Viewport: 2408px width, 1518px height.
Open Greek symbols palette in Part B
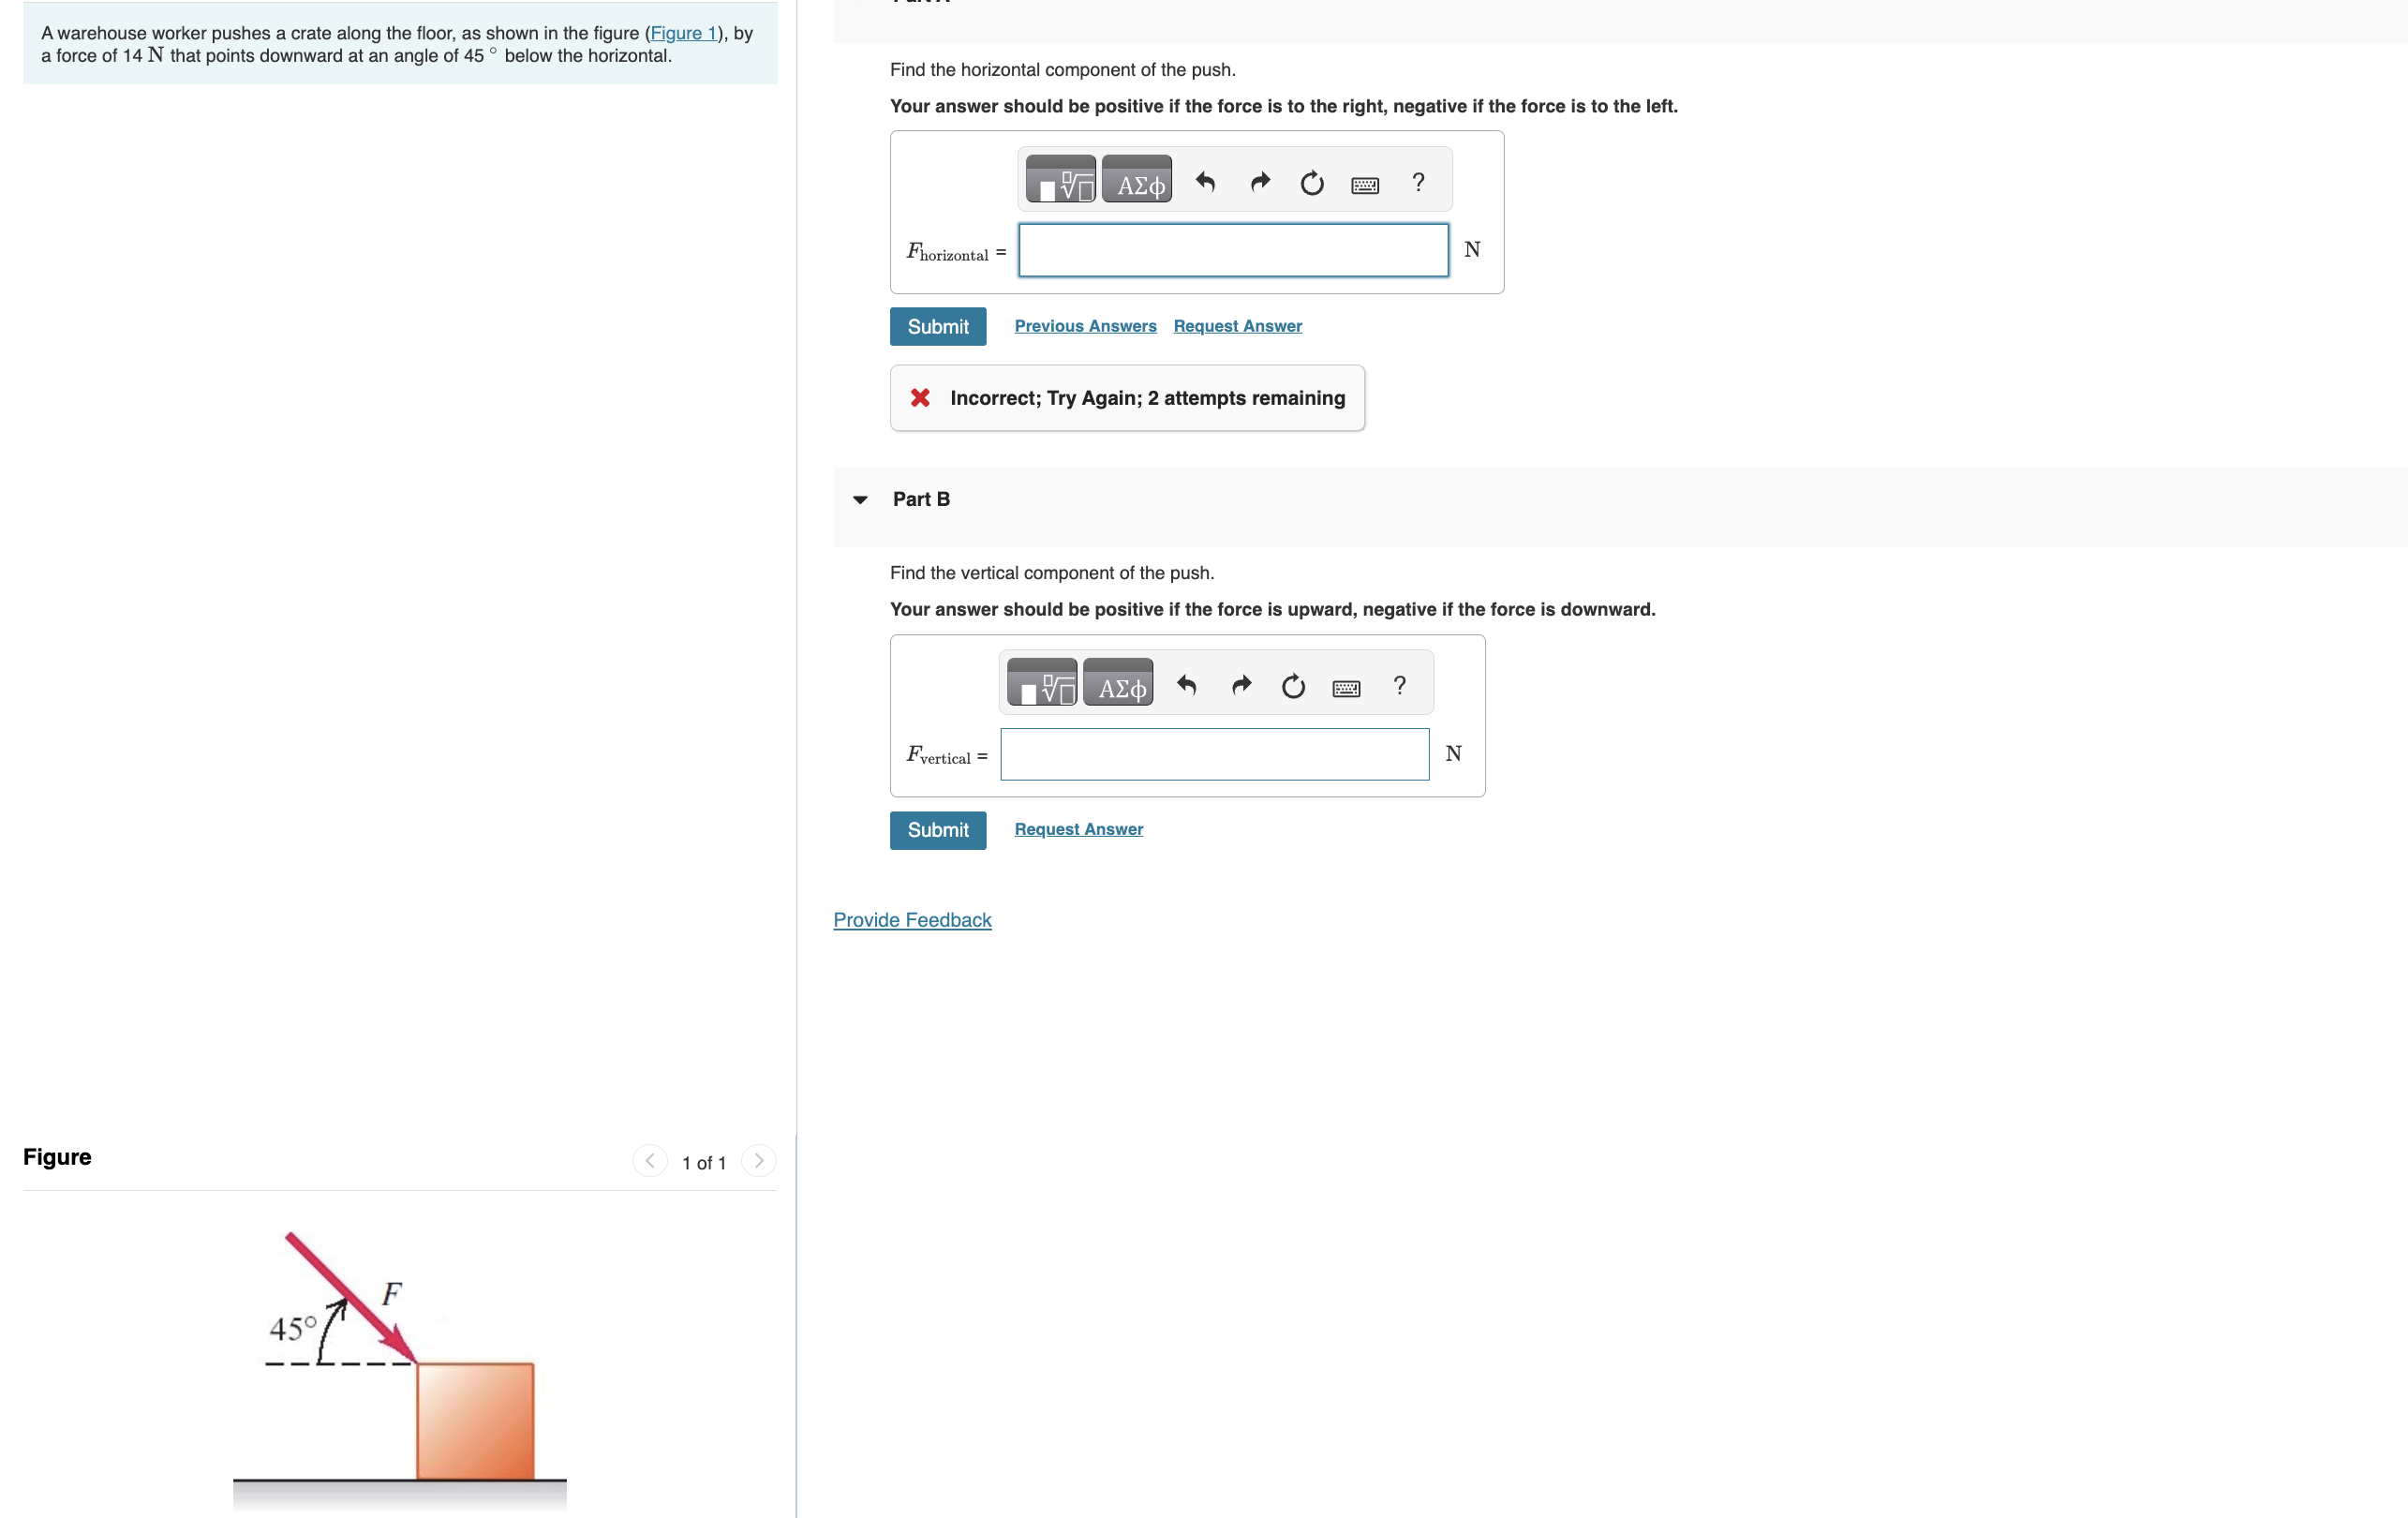[x=1118, y=684]
